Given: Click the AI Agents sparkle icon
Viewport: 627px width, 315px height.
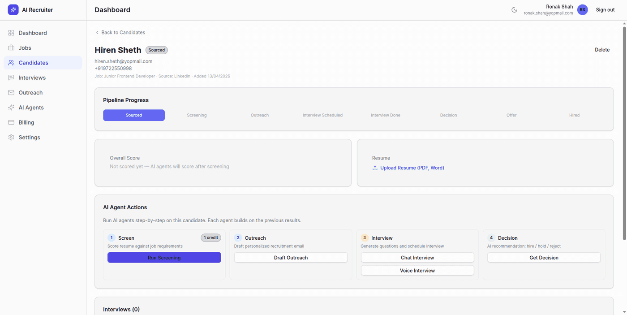Looking at the screenshot, I should coord(11,108).
